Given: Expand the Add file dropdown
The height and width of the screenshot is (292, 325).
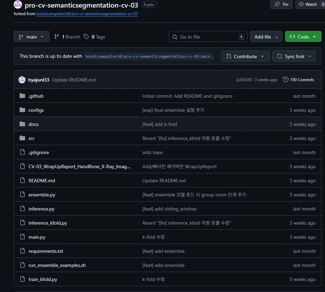Looking at the screenshot, I should [266, 36].
